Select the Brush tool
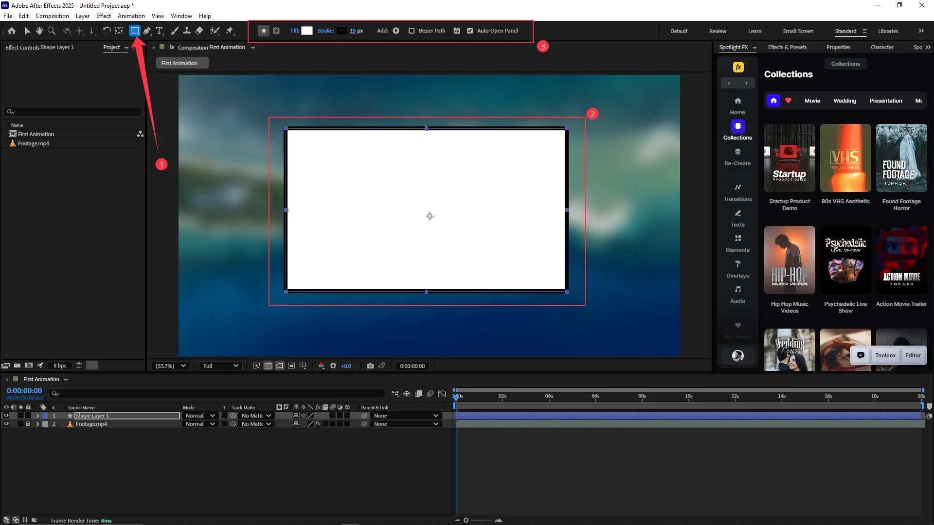 [x=175, y=31]
